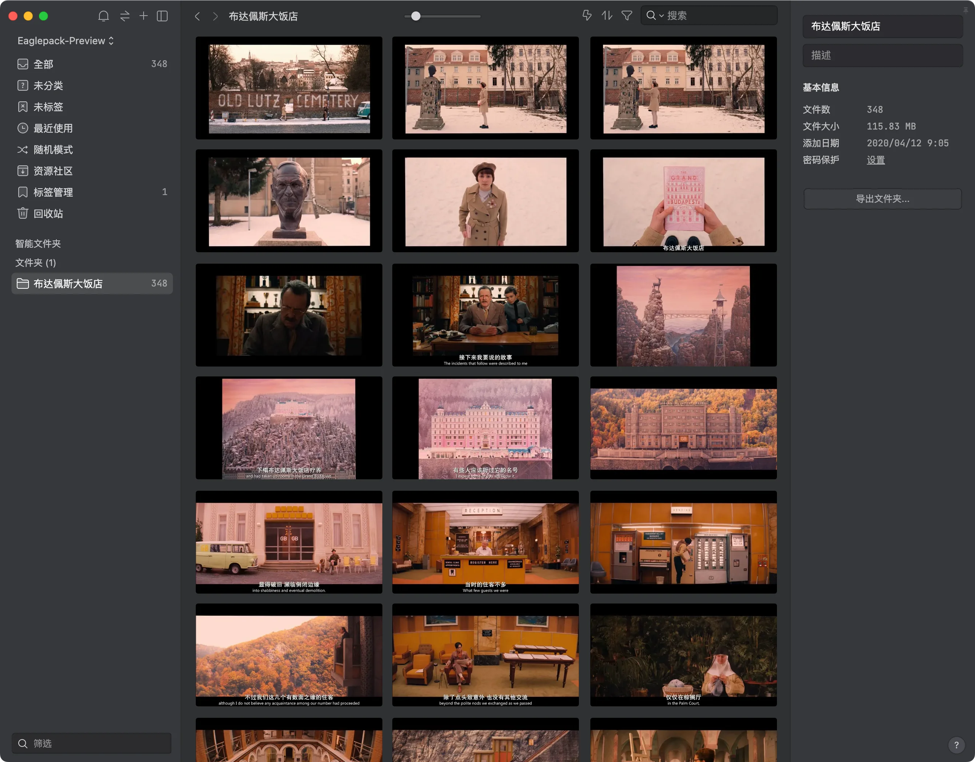
Task: Open the Eaglepack-Preview library switcher
Action: [66, 41]
